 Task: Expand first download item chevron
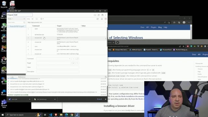tap(30, 99)
